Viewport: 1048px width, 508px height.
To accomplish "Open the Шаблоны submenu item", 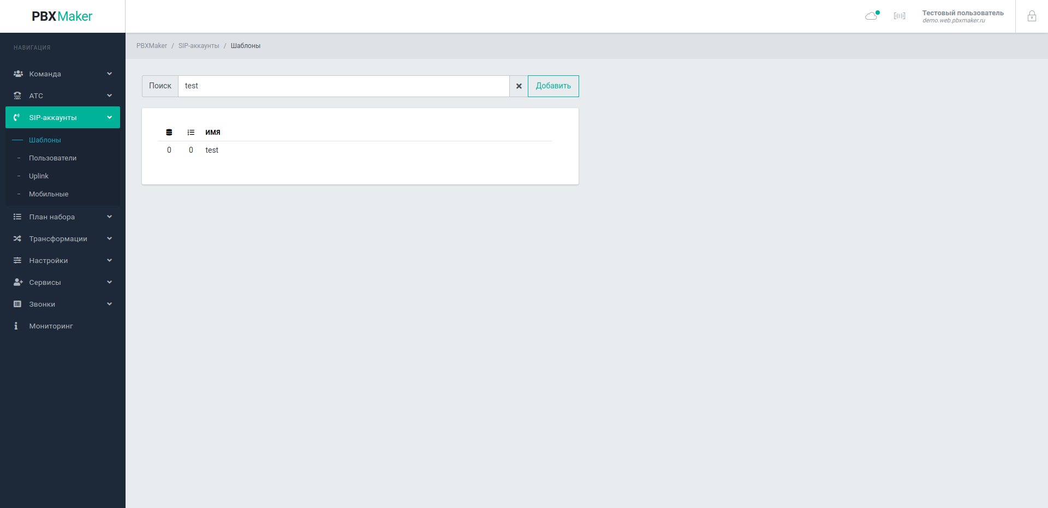I will (45, 140).
